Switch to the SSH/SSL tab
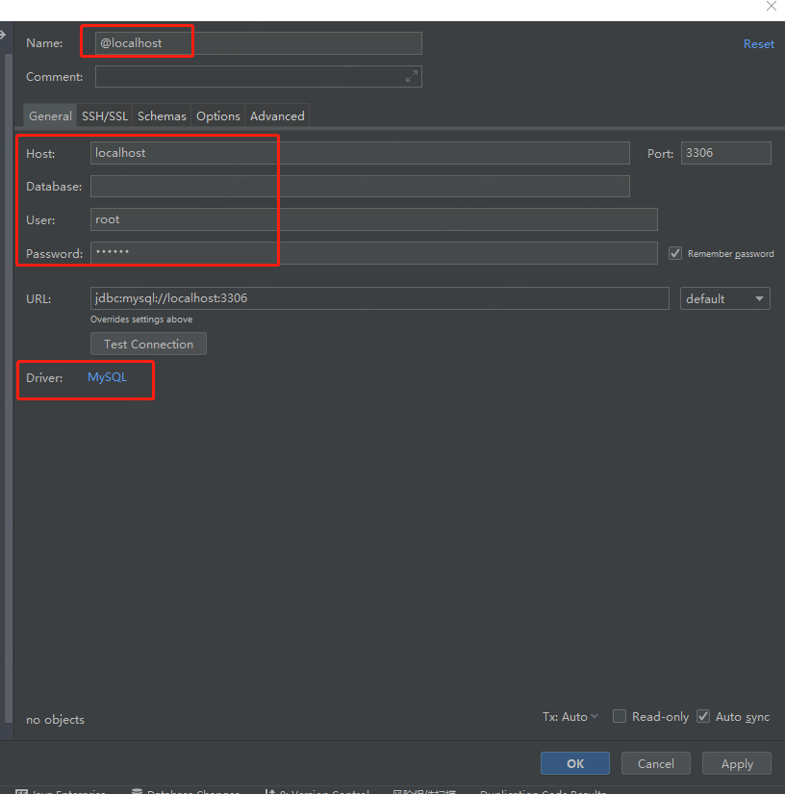The height and width of the screenshot is (794, 785). [104, 115]
